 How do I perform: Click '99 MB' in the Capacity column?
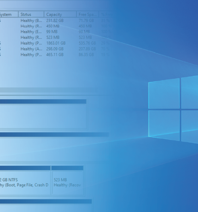pos(52,32)
